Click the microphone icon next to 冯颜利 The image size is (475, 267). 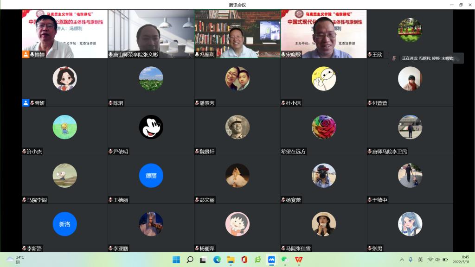197,55
